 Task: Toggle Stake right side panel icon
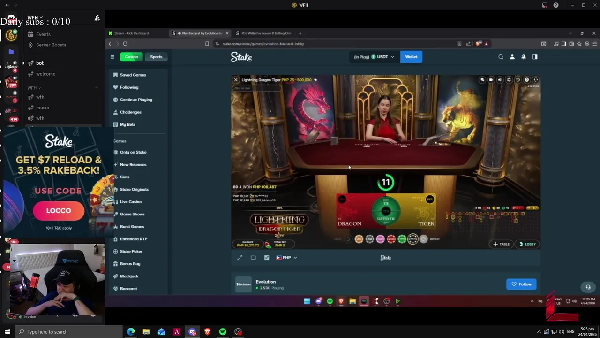(x=535, y=57)
